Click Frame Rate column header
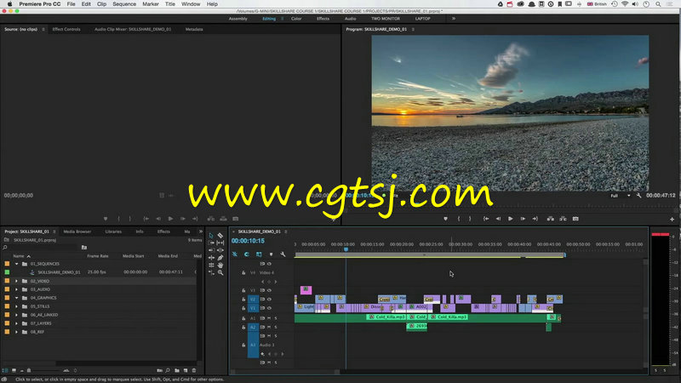 (98, 256)
